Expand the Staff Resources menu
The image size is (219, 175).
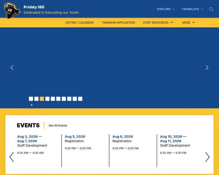158,23
